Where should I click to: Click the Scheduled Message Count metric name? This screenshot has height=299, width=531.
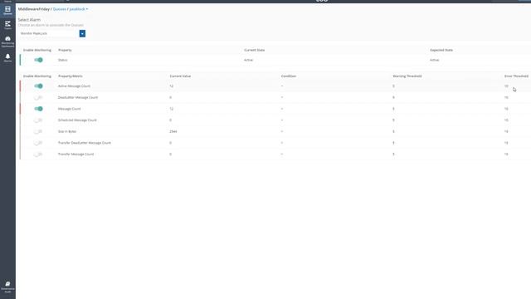pyautogui.click(x=77, y=120)
